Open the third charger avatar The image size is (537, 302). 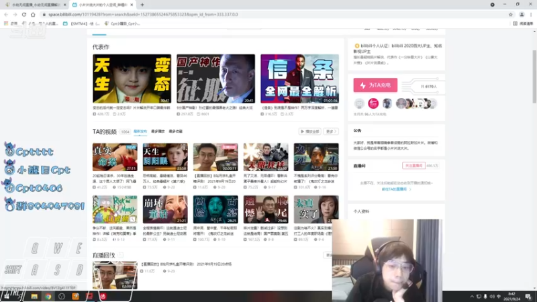pos(387,103)
